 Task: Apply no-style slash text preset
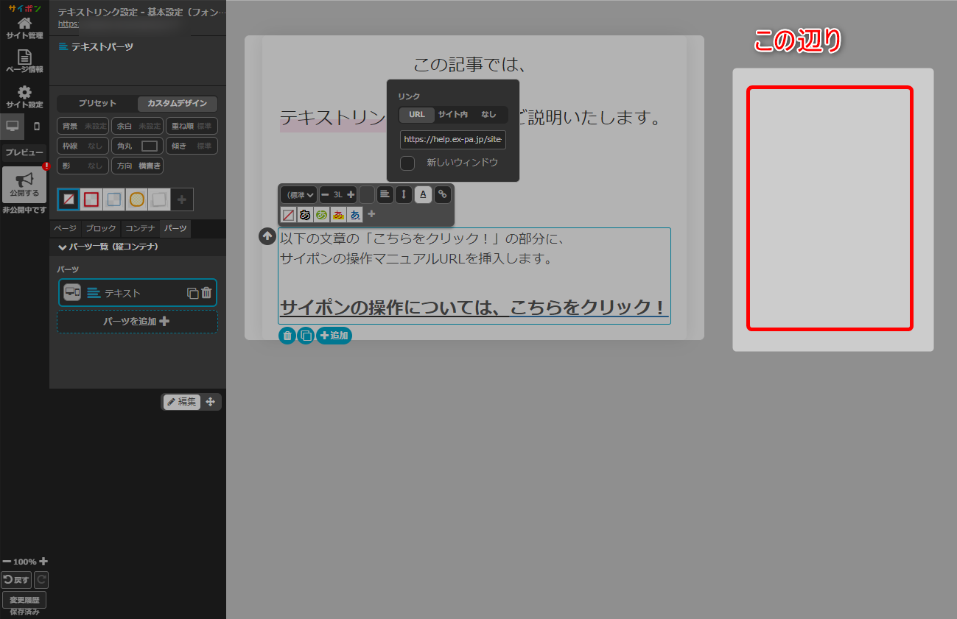click(x=288, y=215)
